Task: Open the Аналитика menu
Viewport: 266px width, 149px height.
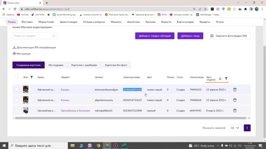Action: coord(133,22)
